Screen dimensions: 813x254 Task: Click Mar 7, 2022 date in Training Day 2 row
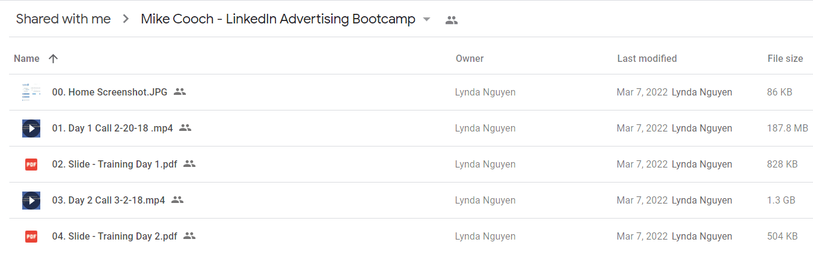pos(642,236)
